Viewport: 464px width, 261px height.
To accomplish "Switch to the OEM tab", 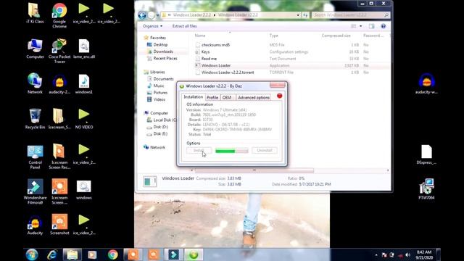I will click(x=227, y=97).
